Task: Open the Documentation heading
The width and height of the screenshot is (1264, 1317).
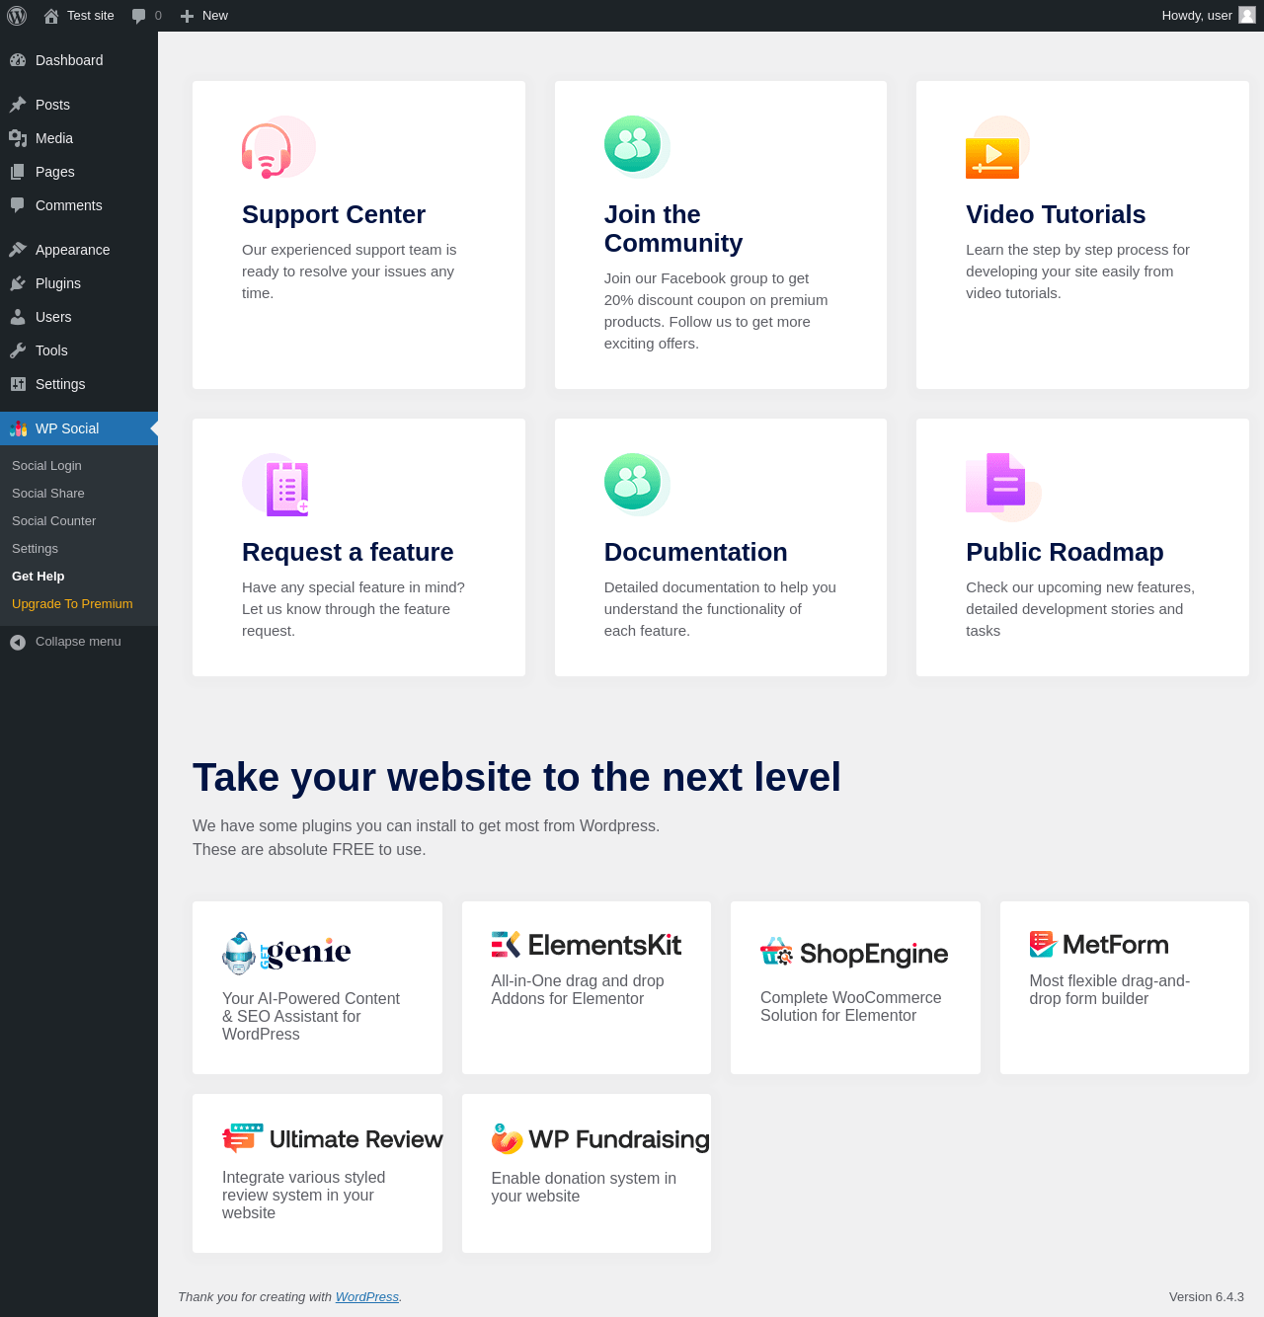Action: point(696,552)
